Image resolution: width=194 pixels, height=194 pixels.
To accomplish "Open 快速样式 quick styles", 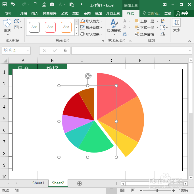I will click(x=114, y=27).
